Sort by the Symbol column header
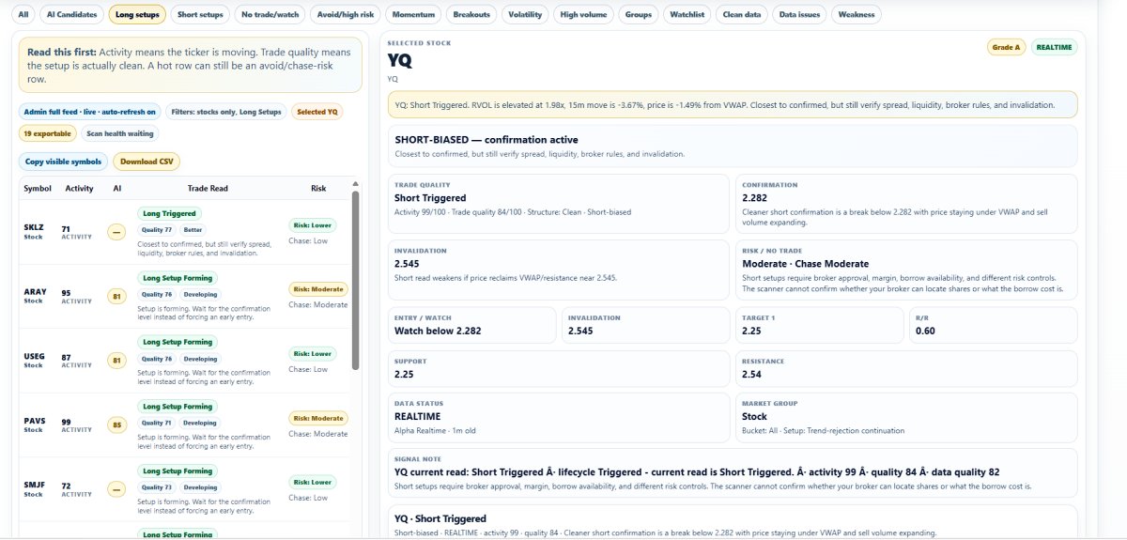Screen dimensions: 1127x540 point(38,188)
